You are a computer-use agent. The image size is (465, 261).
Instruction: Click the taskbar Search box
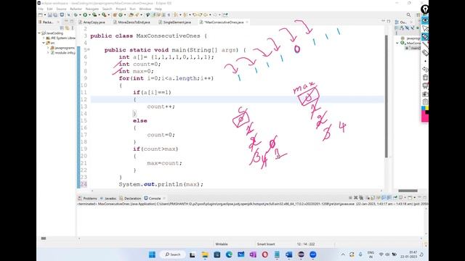click(x=173, y=254)
